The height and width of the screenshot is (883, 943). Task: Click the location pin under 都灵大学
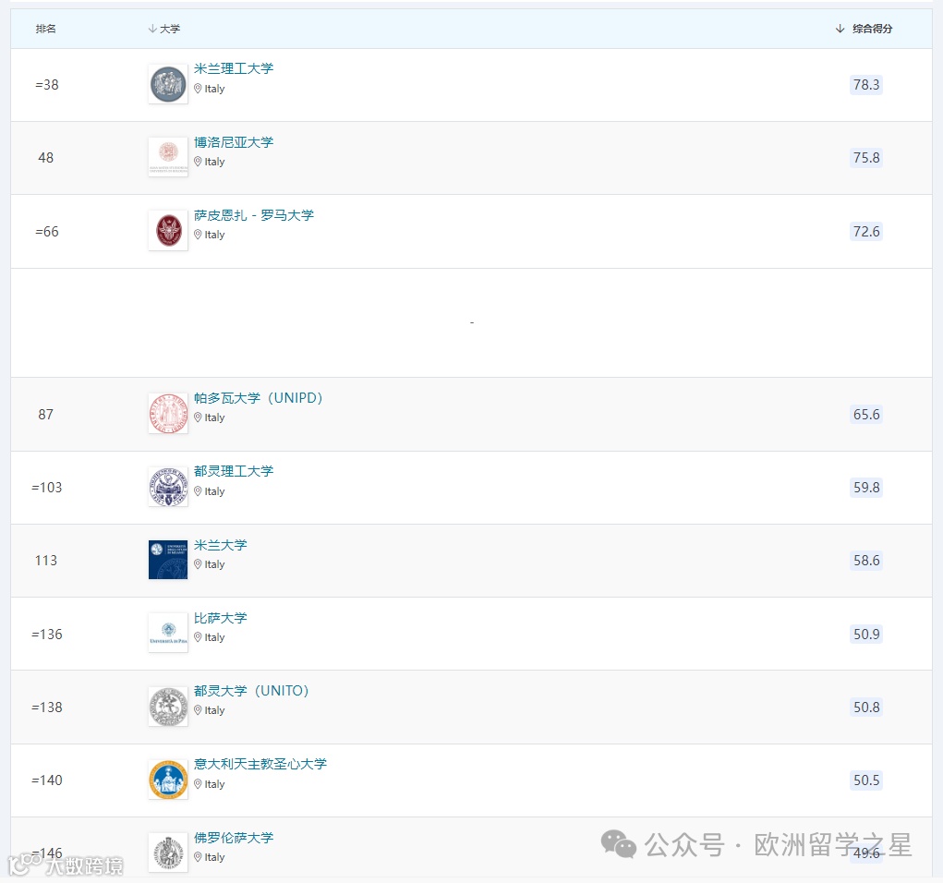(x=198, y=709)
